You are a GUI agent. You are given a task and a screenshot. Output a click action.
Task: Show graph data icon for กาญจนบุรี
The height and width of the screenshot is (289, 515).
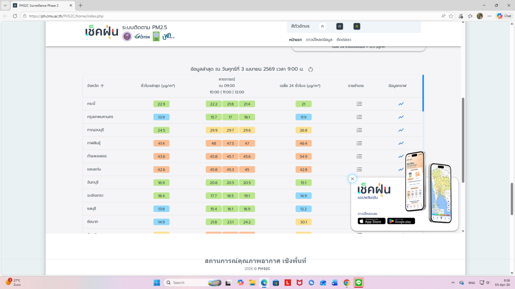[401, 130]
